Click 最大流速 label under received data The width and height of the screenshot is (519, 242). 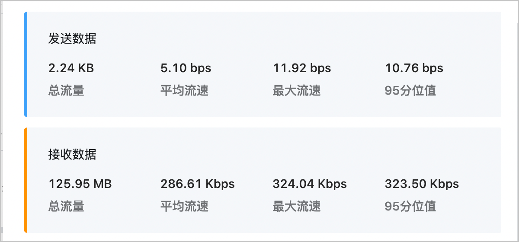pos(297,206)
